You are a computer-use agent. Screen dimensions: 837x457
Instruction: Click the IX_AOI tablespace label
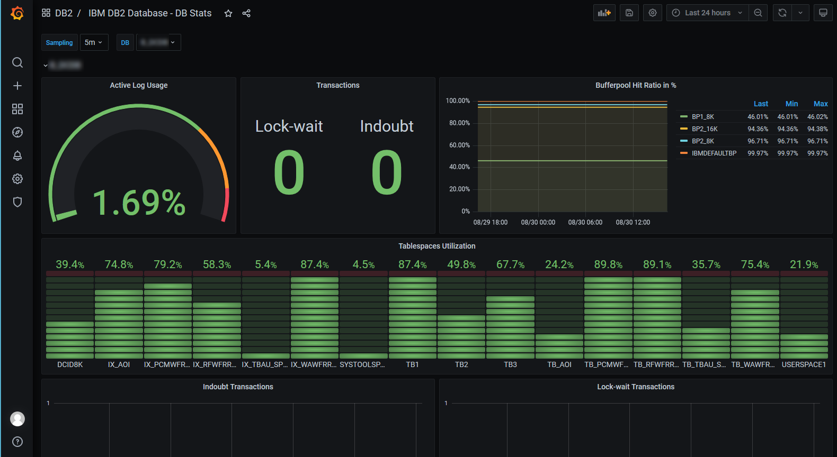pos(119,364)
